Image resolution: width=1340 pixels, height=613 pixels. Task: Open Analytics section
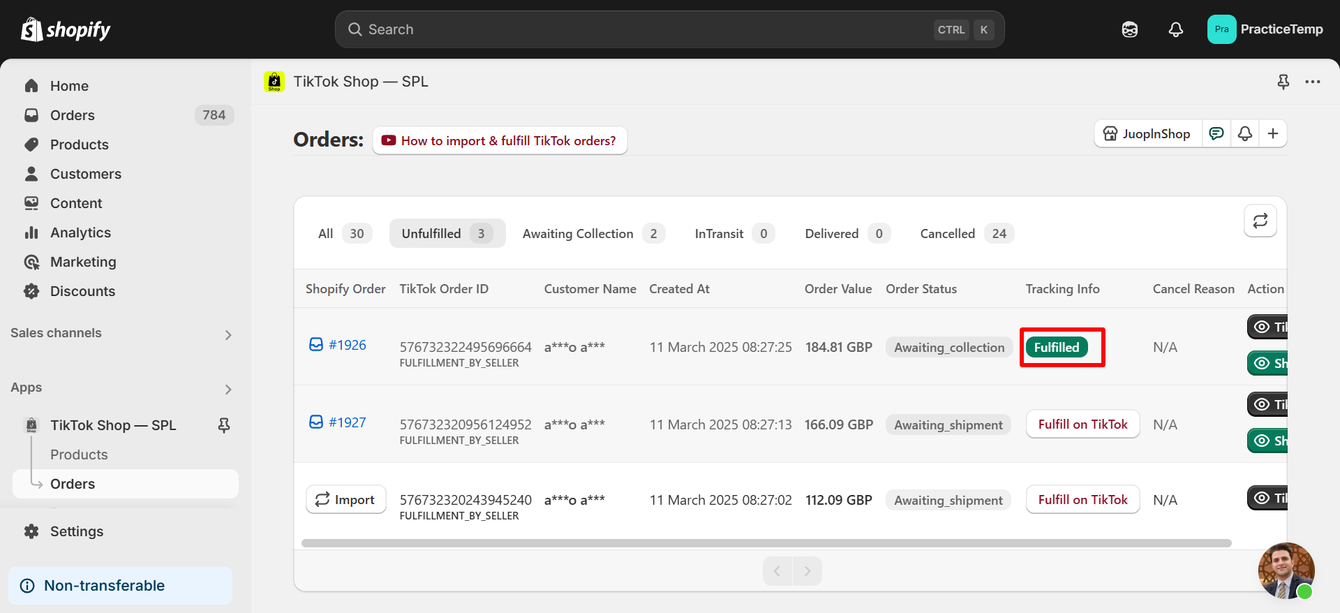(80, 232)
